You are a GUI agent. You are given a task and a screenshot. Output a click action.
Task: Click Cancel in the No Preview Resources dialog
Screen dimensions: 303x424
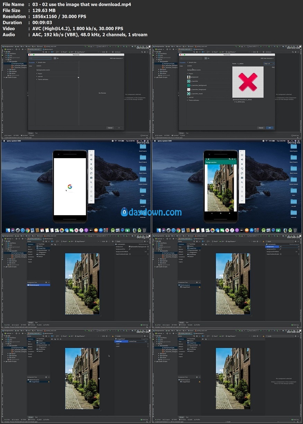[x=110, y=128]
